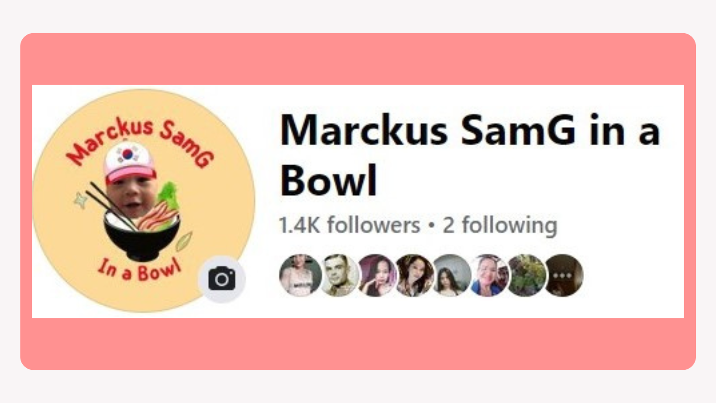Open the Marckus SamG circular profile picture
This screenshot has width=716, height=403.
coord(144,201)
